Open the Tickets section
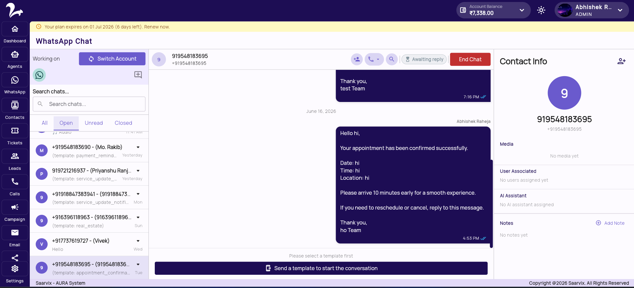Screen dimensions: 634x288 (x=15, y=131)
